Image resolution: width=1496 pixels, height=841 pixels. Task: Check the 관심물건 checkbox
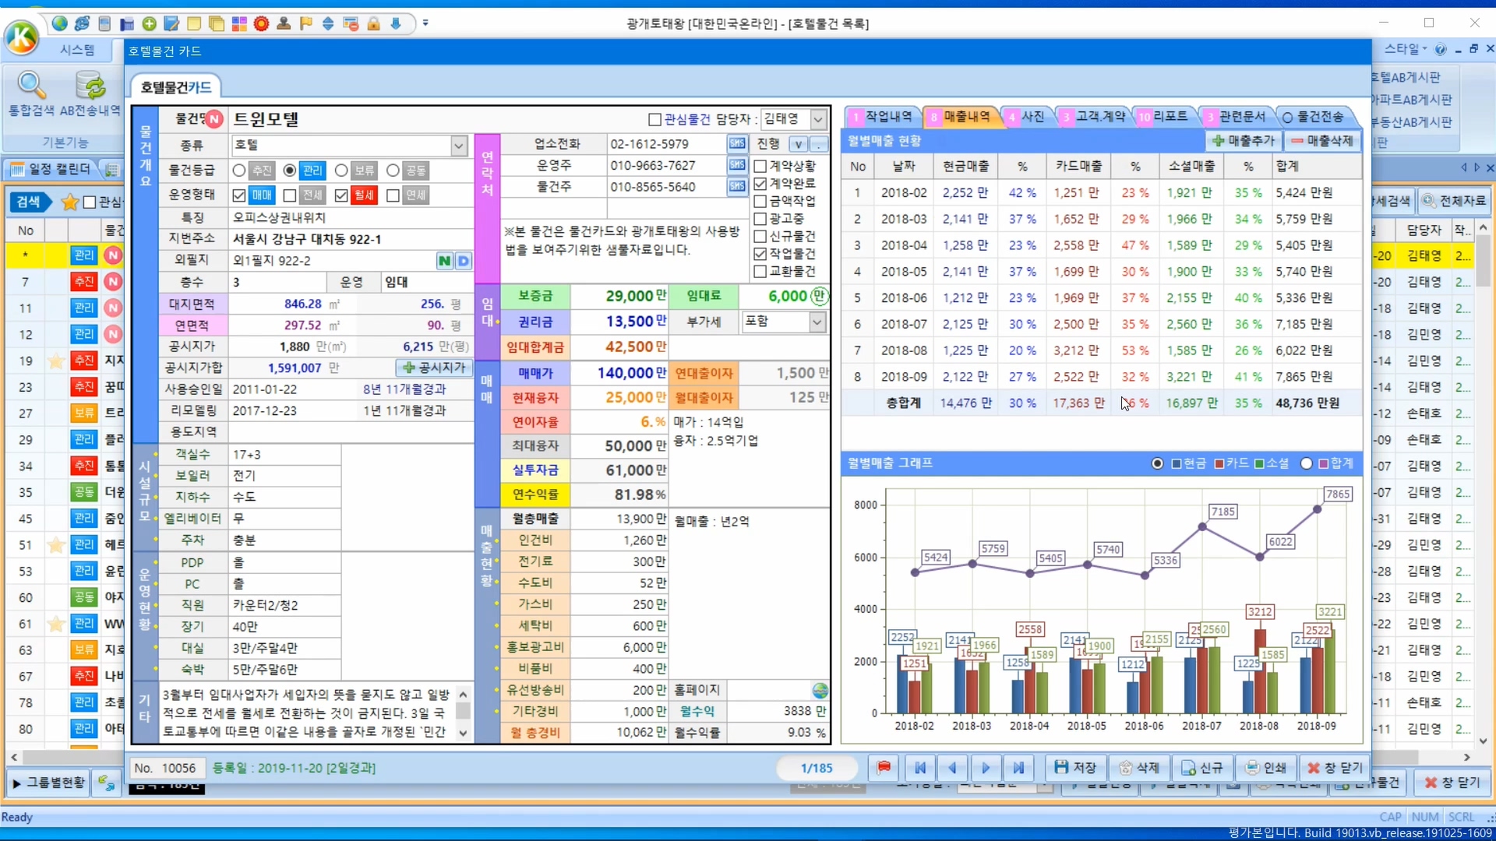pyautogui.click(x=654, y=119)
